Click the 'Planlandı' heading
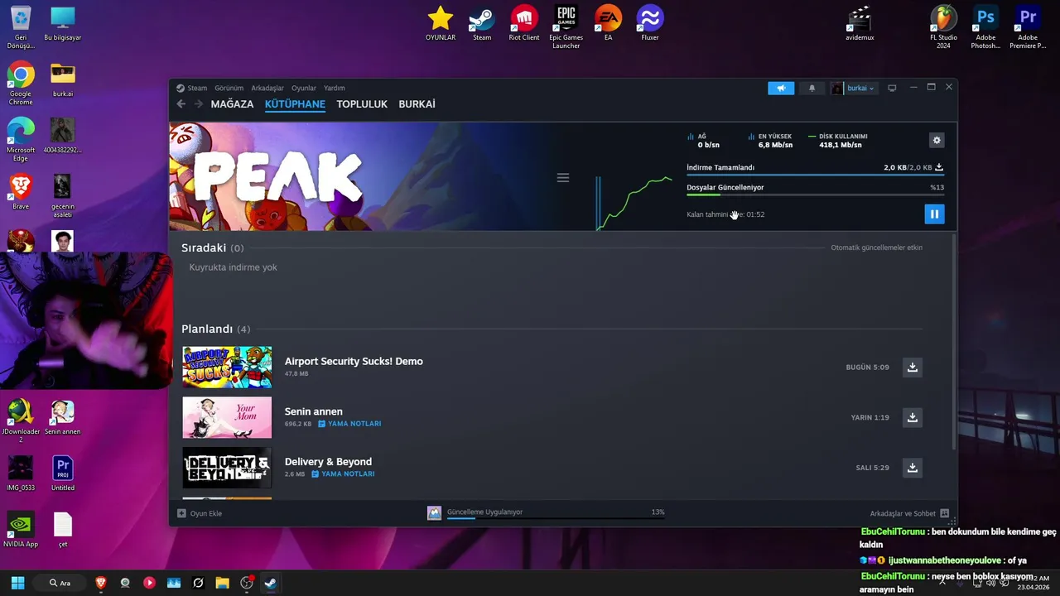Viewport: 1060px width, 596px height. click(207, 329)
